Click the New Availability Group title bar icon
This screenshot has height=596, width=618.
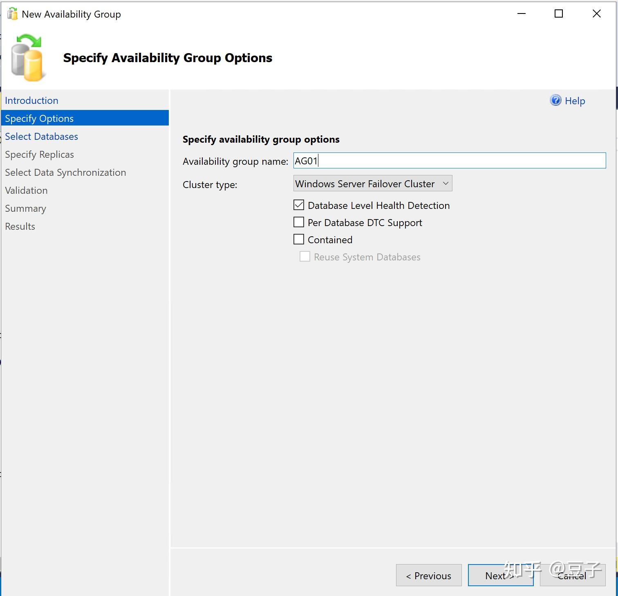coord(12,13)
